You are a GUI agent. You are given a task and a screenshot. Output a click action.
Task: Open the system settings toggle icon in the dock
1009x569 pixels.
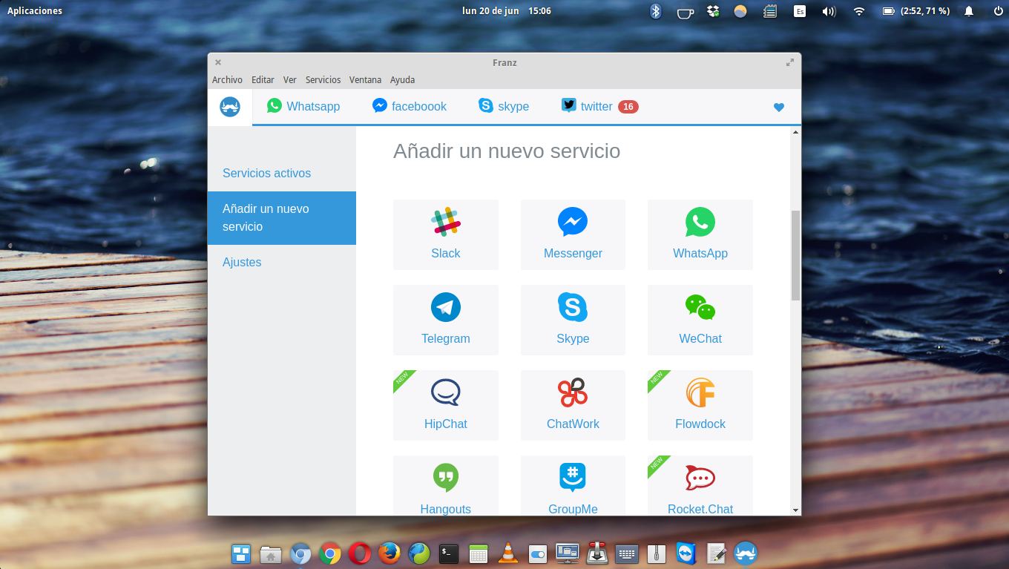point(538,553)
